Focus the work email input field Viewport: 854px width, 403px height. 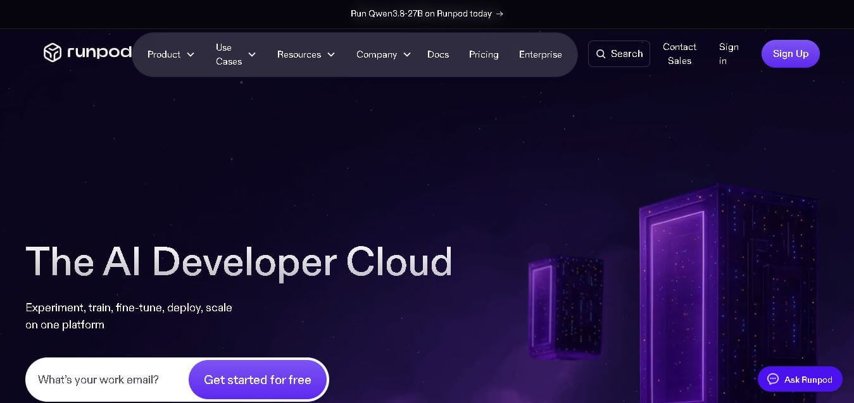[108, 380]
